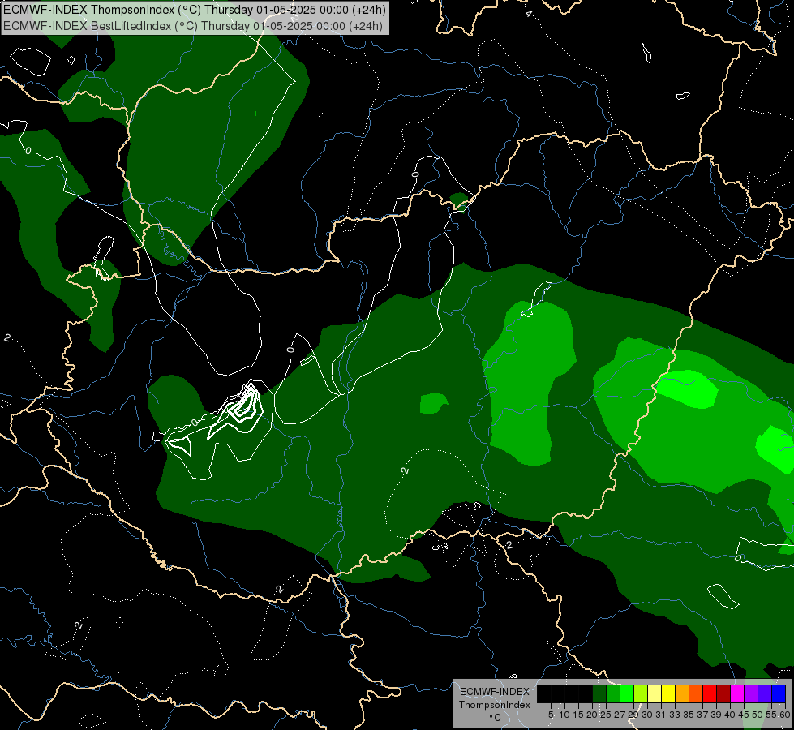Click the bright green 27–29 legend swatch
This screenshot has width=794, height=730.
point(627,693)
